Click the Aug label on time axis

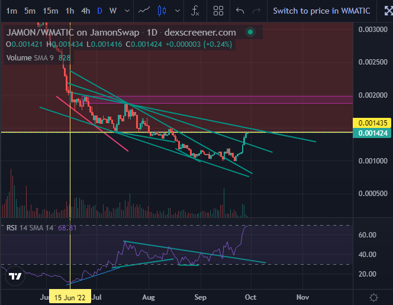pos(149,297)
